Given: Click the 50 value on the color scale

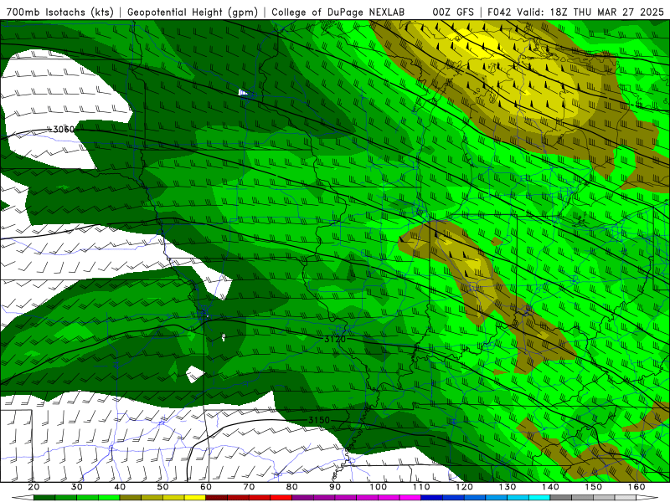Looking at the screenshot, I should (x=162, y=487).
